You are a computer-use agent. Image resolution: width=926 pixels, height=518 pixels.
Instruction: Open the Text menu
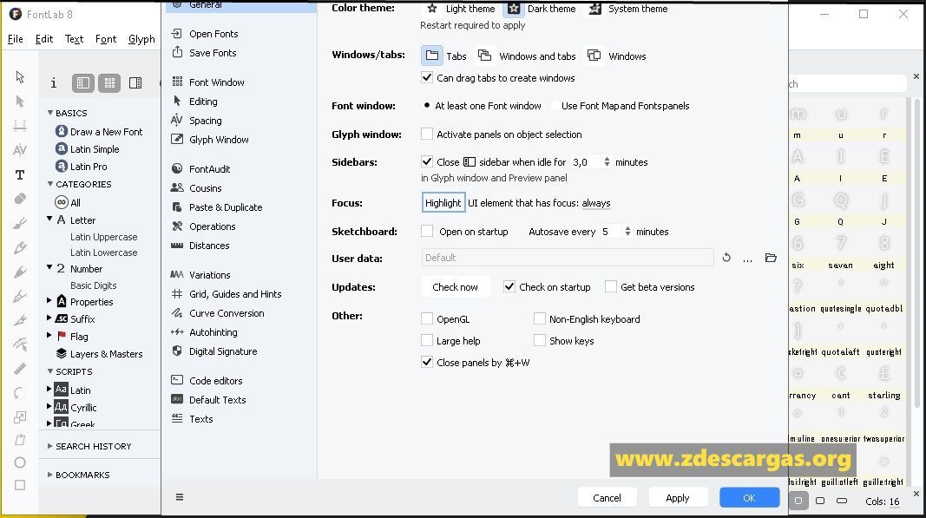point(74,39)
